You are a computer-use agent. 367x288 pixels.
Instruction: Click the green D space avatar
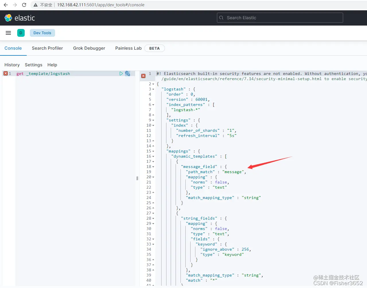[21, 33]
